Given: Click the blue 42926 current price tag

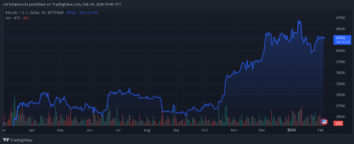Looking at the screenshot, I should tap(341, 38).
